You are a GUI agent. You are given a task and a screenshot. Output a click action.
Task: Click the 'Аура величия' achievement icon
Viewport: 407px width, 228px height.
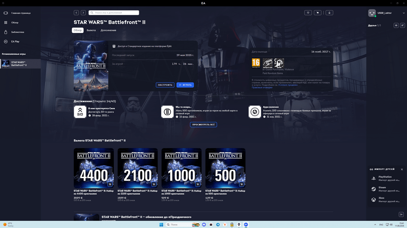pyautogui.click(x=255, y=112)
